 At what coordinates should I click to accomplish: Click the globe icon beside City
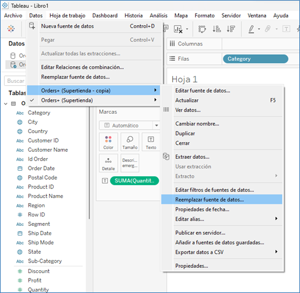(20, 122)
